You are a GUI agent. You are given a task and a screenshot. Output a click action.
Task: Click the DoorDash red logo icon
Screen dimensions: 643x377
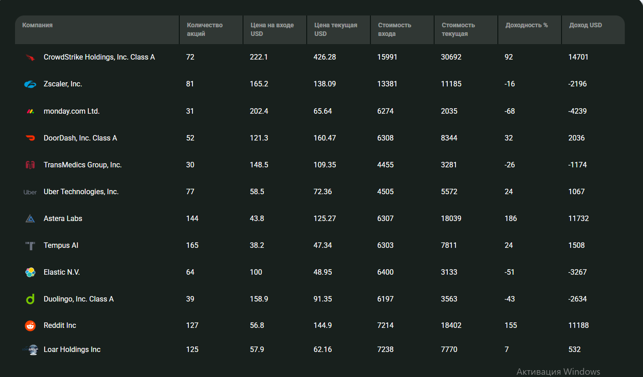click(30, 138)
